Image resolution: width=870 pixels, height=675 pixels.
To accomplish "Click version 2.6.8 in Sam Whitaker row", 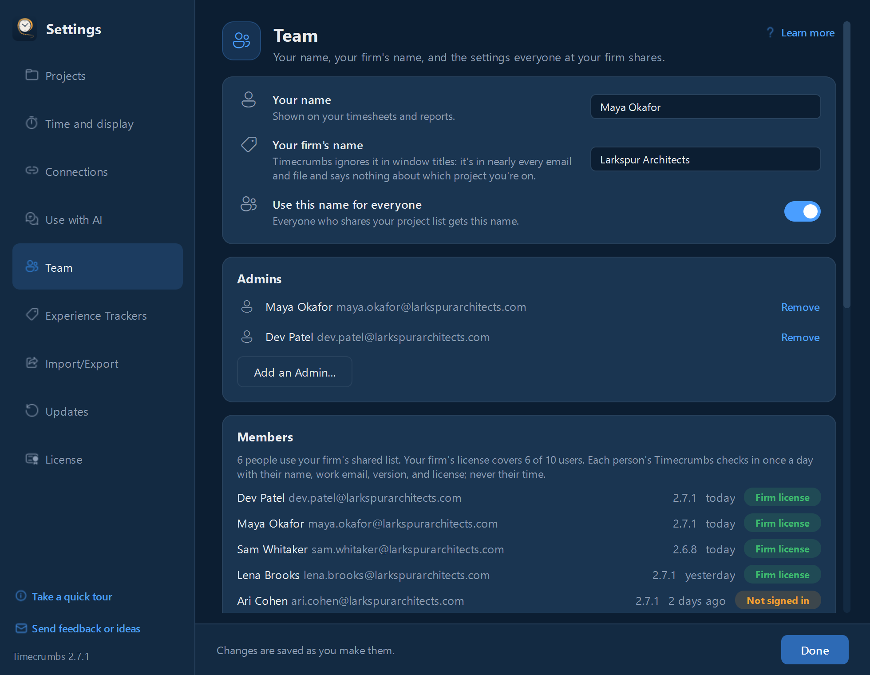I will (x=684, y=549).
